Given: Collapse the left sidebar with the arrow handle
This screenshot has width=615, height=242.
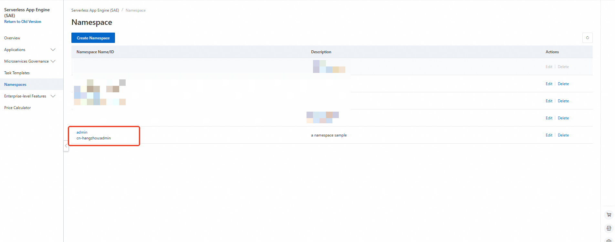Looking at the screenshot, I should click(x=66, y=146).
